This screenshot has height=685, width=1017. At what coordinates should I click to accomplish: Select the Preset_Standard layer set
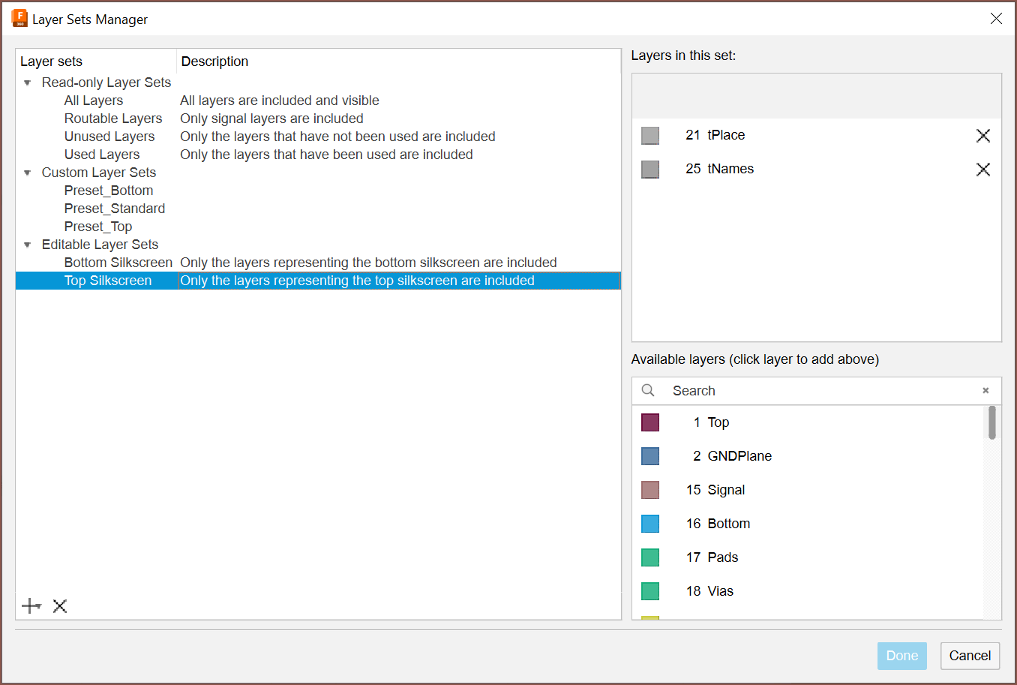[114, 209]
